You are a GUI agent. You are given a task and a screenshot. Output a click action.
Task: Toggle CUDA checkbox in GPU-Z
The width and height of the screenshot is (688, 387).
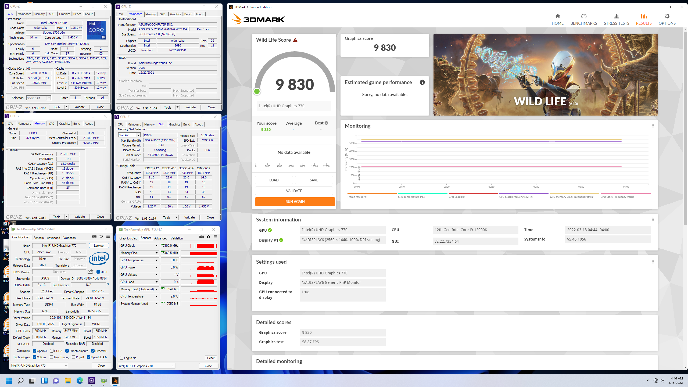(52, 351)
